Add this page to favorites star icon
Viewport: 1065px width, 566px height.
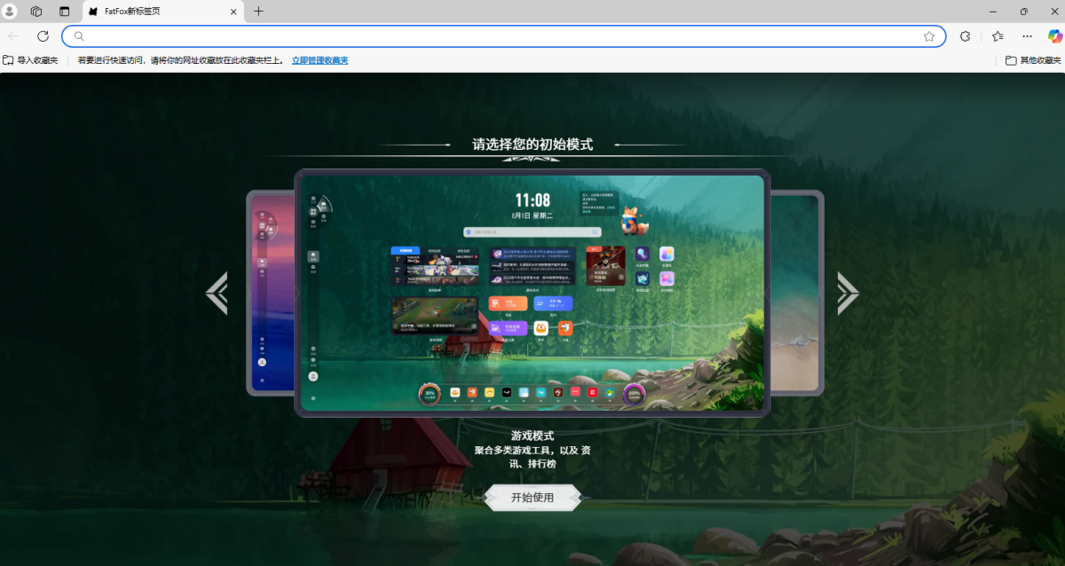point(929,36)
